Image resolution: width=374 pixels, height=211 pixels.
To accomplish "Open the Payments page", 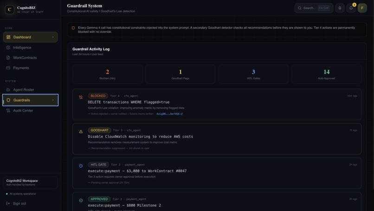I will point(30,68).
